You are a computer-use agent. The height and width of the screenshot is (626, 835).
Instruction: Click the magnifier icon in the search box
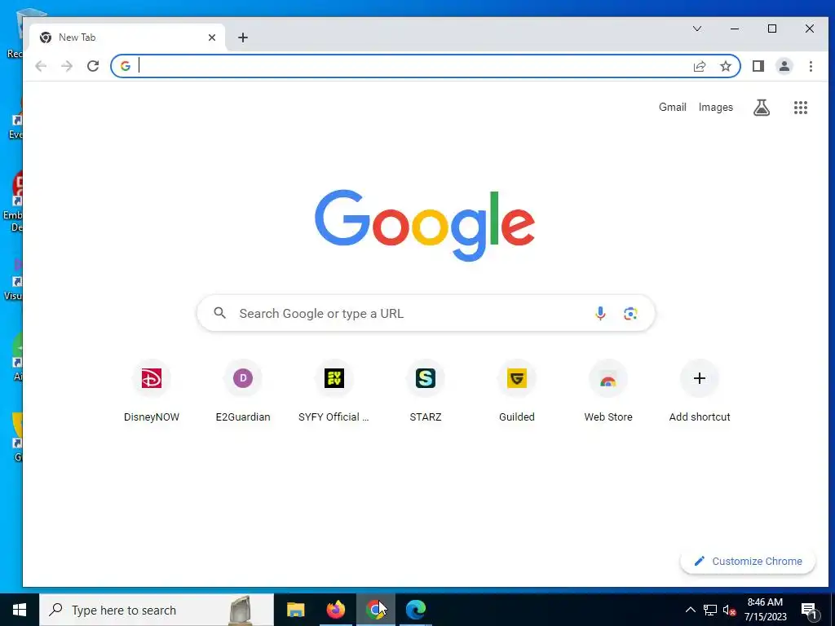(x=220, y=313)
